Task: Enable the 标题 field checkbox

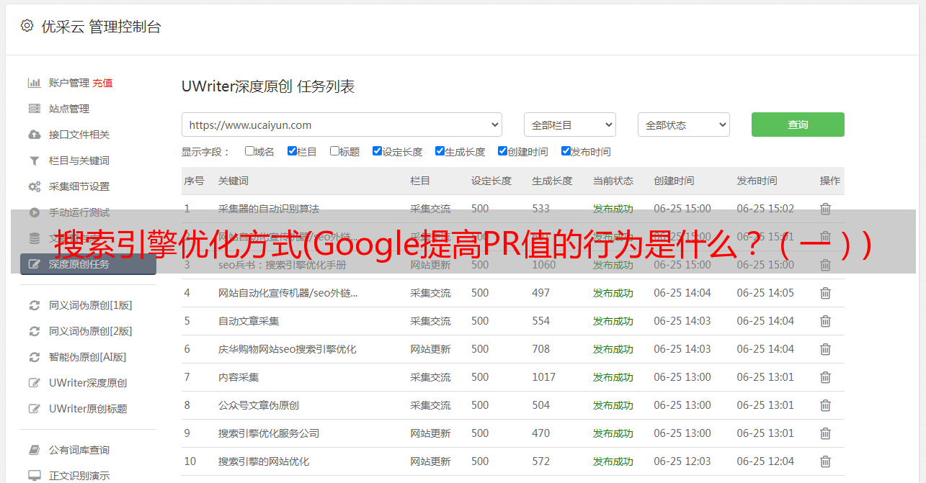Action: 334,151
